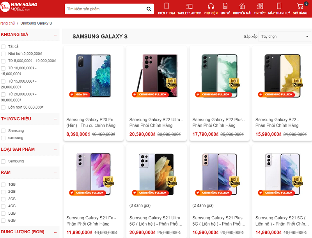The width and height of the screenshot is (312, 238).
Task: Open Samsung Galaxy S21 5G product title
Action: (282, 221)
